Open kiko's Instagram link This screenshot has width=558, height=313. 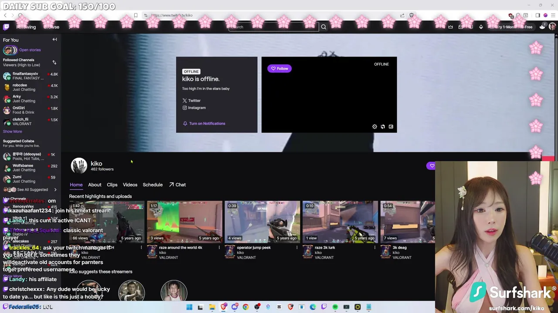(x=194, y=108)
